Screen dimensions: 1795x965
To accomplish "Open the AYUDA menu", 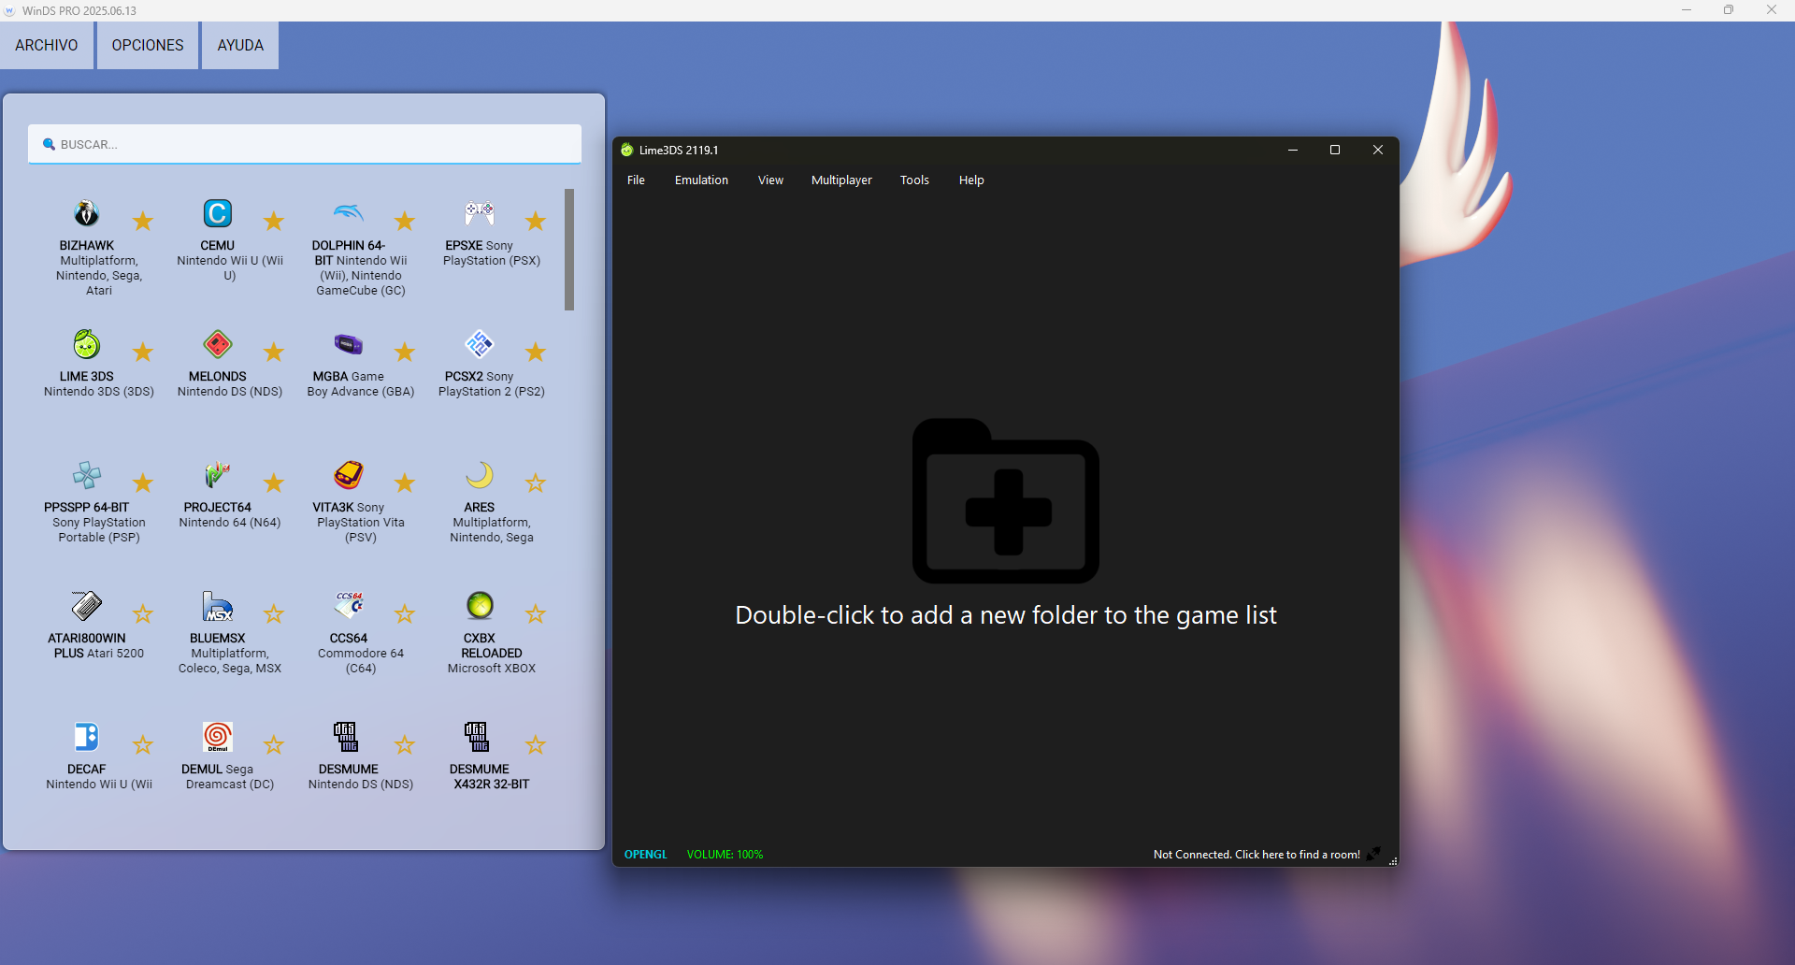I will [x=240, y=45].
